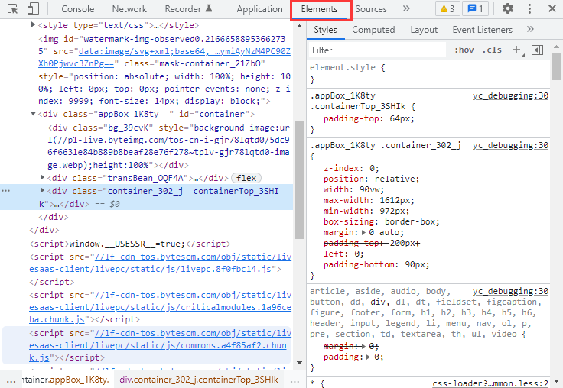This screenshot has width=563, height=388.
Task: Select div.container_302_j.containerTop_3SHIk breadcrumb
Action: point(199,380)
